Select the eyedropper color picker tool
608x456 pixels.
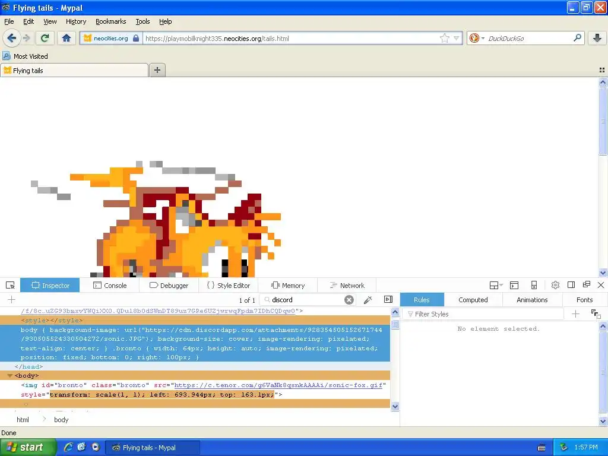pos(368,300)
